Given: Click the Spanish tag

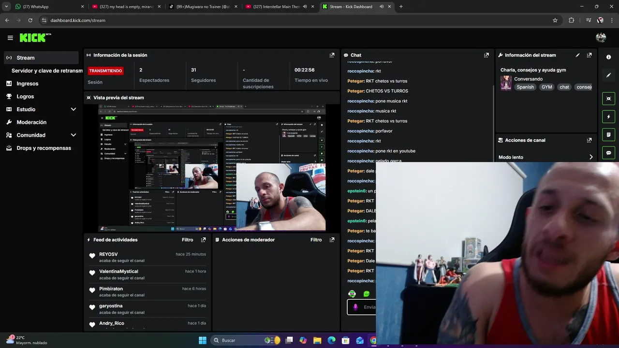Looking at the screenshot, I should [525, 87].
